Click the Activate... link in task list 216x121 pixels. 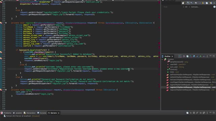pos(195,7)
